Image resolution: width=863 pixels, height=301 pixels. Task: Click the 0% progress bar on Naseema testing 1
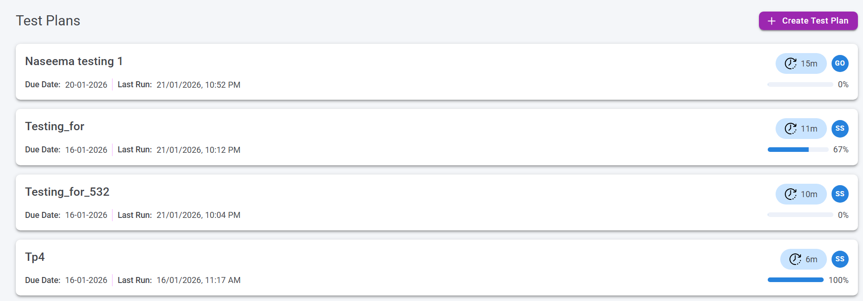[800, 84]
